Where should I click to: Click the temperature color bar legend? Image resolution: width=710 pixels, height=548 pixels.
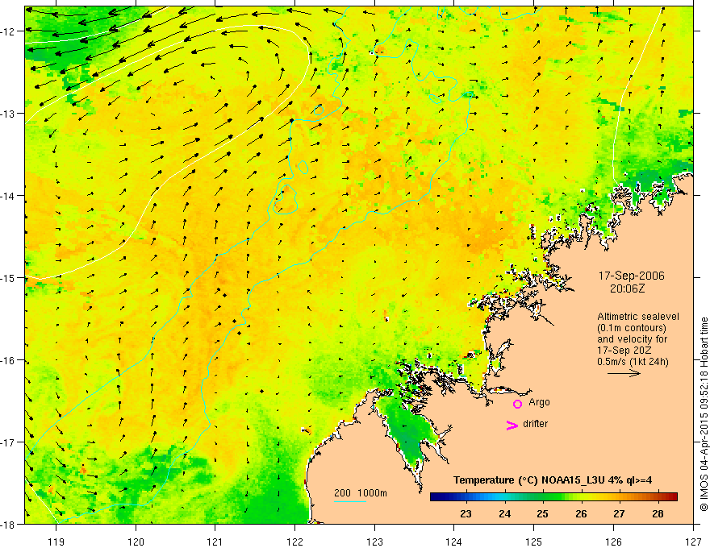[x=553, y=496]
